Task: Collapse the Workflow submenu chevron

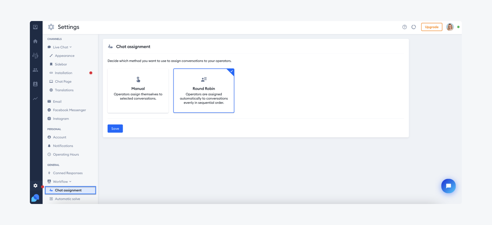Action: click(70, 182)
